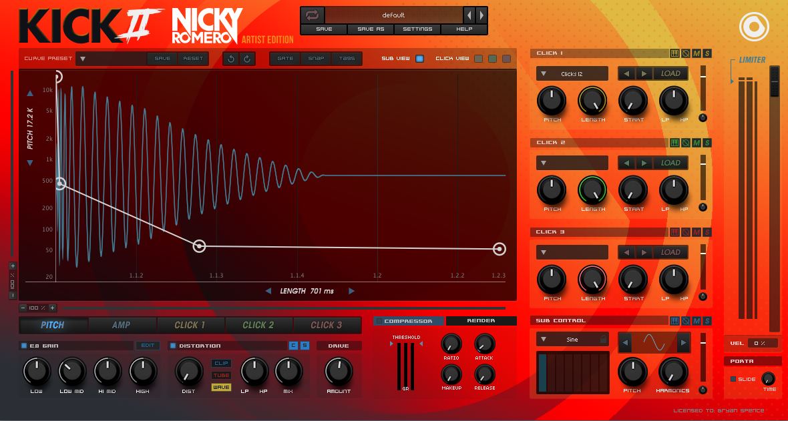Toggle the Gate button

point(285,58)
